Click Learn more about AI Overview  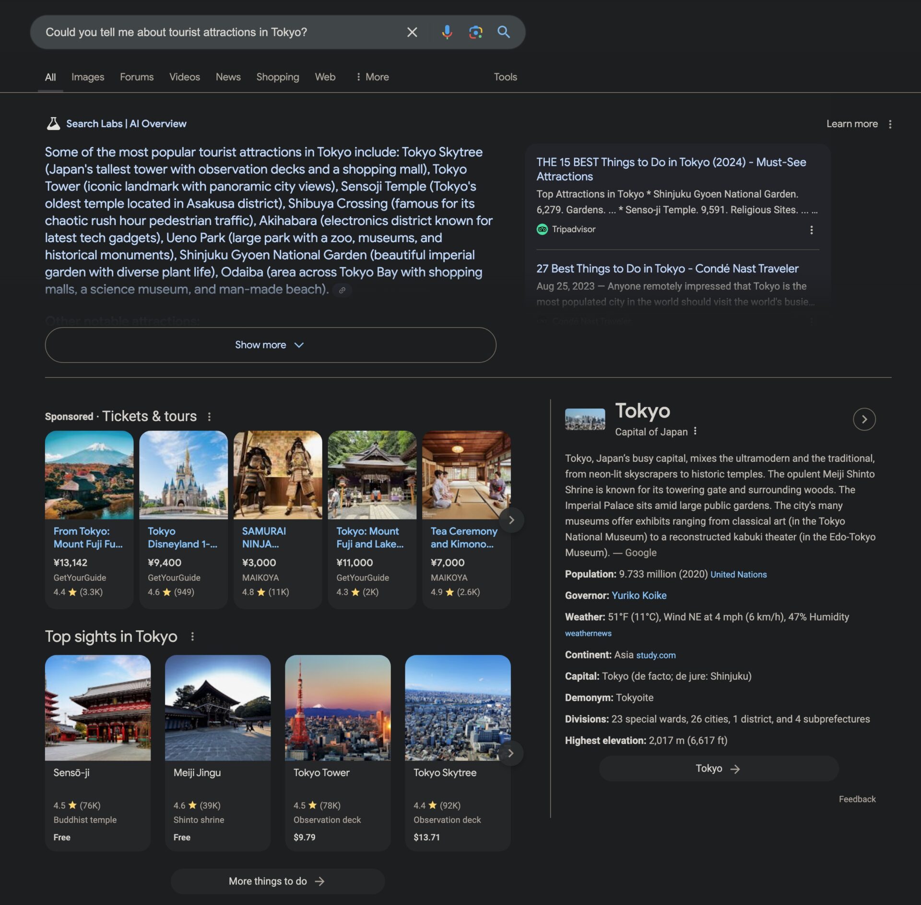(x=852, y=124)
